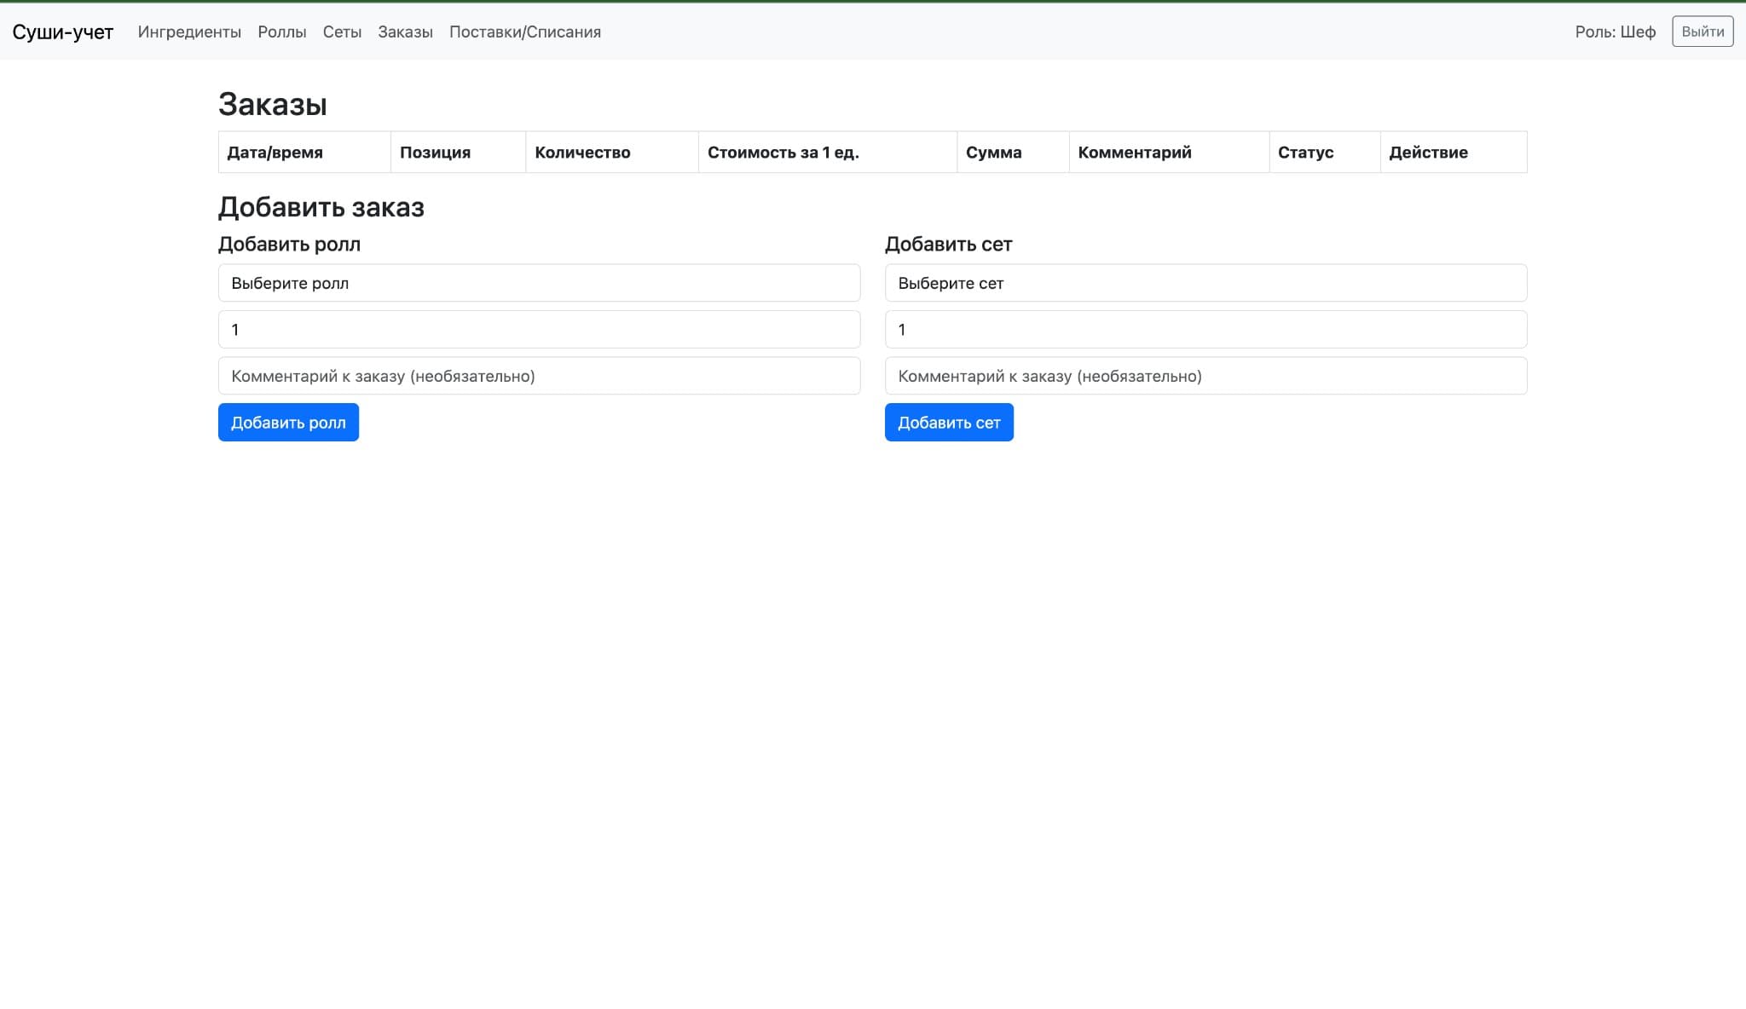Click the Роль: Шеф label
The height and width of the screenshot is (1009, 1746).
click(1616, 32)
